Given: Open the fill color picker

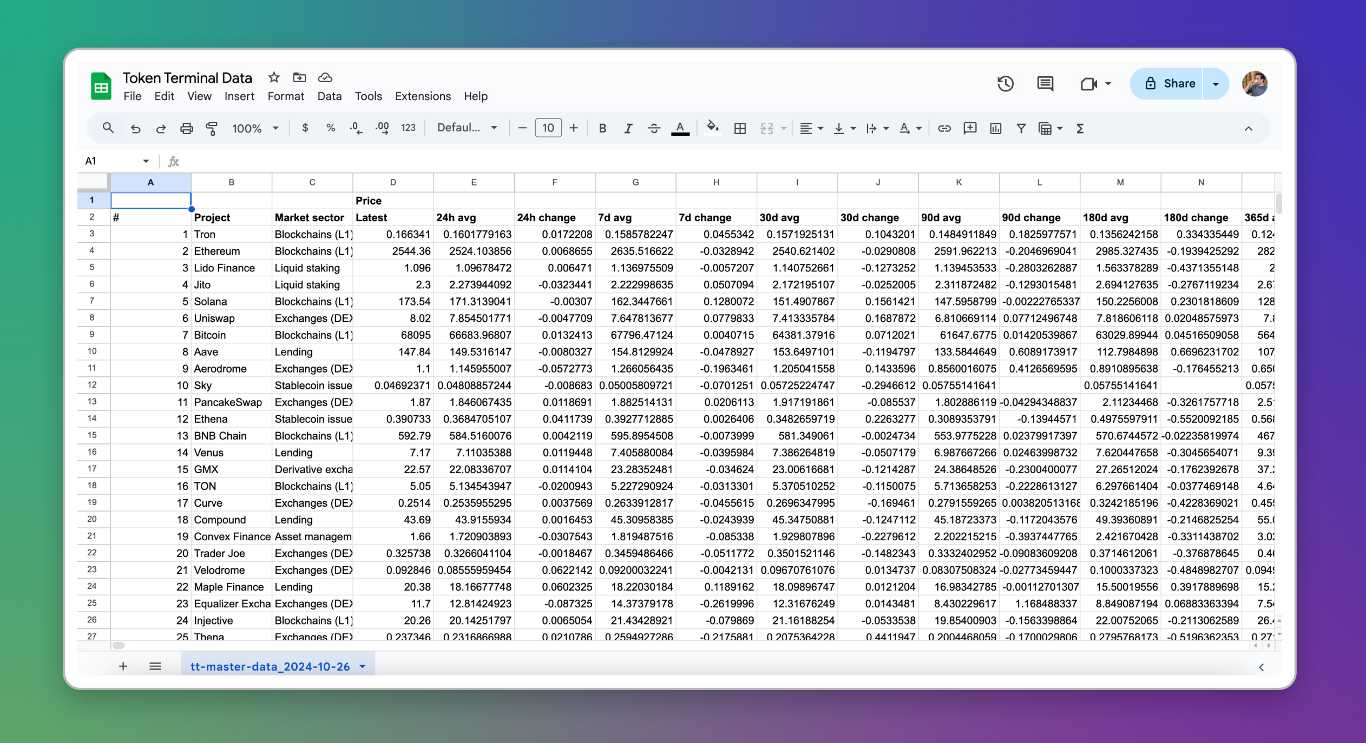Looking at the screenshot, I should (x=713, y=128).
